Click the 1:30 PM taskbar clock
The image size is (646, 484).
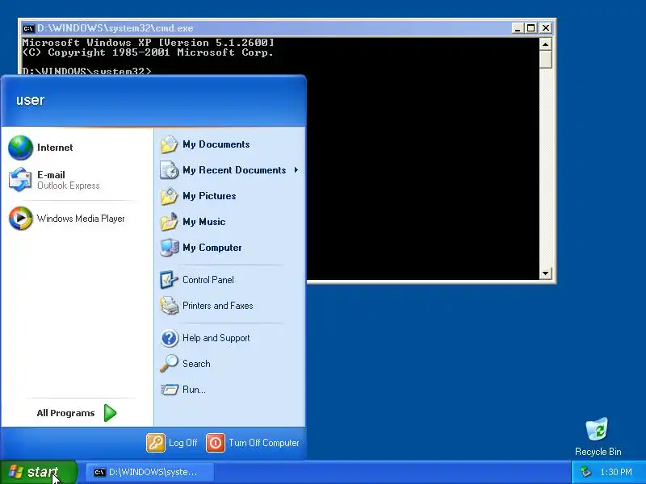[616, 472]
